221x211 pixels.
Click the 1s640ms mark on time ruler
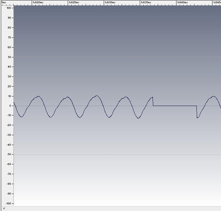pos(182,2)
